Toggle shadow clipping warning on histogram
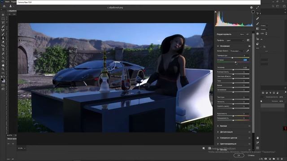Image resolution: width=287 pixels, height=161 pixels. (216, 12)
